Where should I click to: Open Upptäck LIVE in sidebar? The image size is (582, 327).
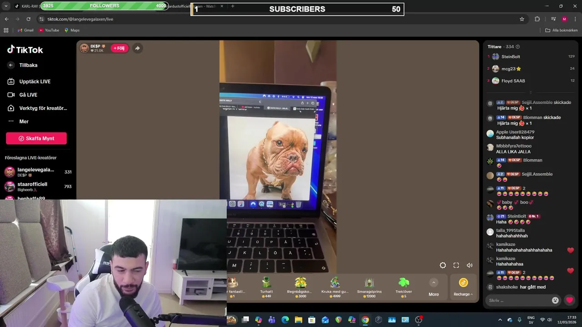coord(29,81)
